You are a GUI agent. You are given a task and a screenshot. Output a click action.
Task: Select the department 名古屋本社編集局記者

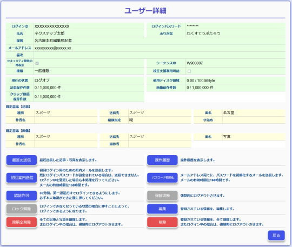click(x=53, y=41)
